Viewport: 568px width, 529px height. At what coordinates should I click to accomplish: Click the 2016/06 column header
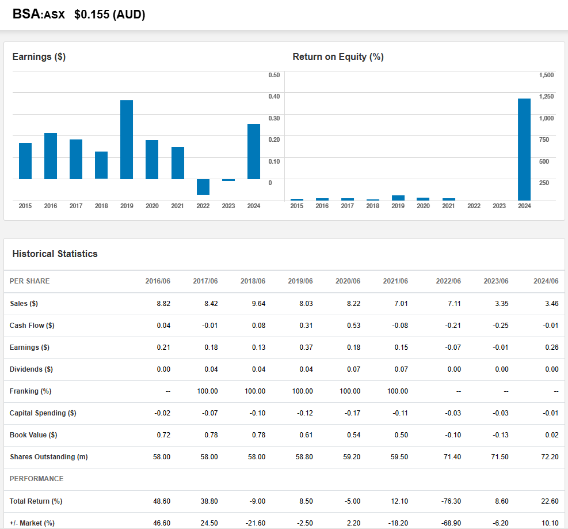[x=158, y=281]
